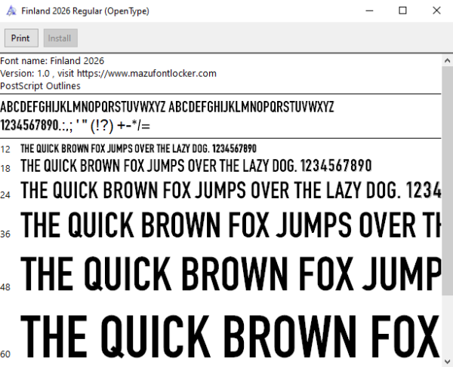This screenshot has width=453, height=367.
Task: Click the scrollbar down arrow
Action: [x=447, y=361]
